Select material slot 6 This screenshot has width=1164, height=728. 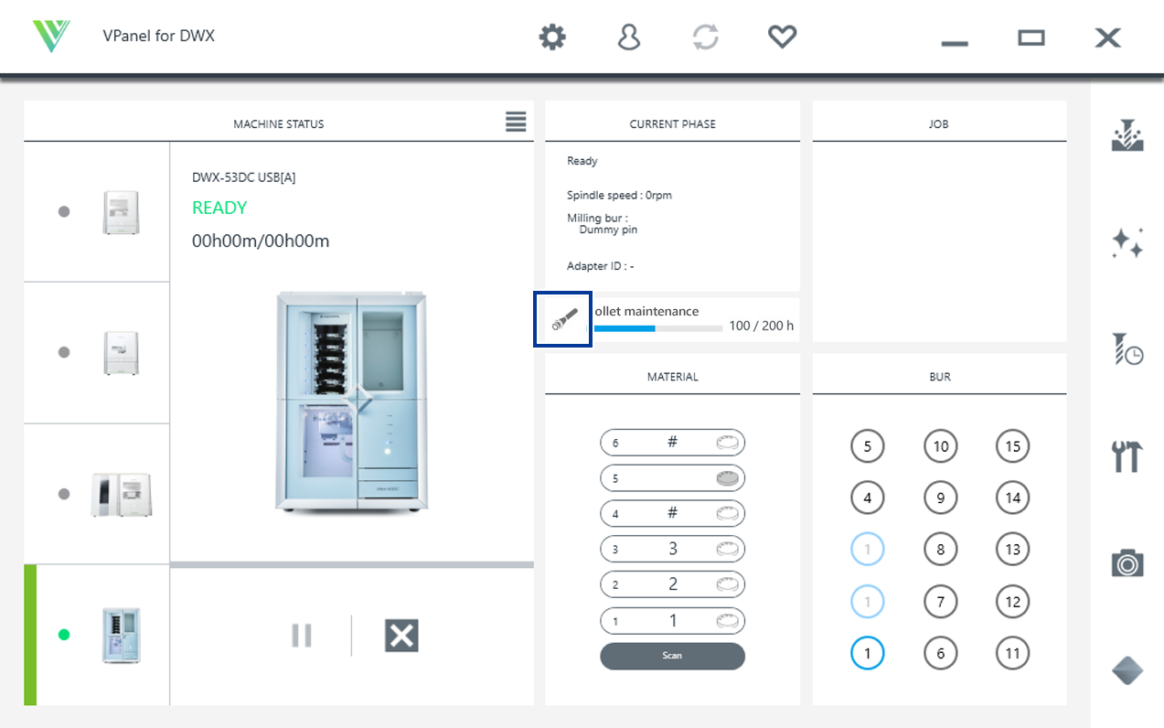click(672, 443)
